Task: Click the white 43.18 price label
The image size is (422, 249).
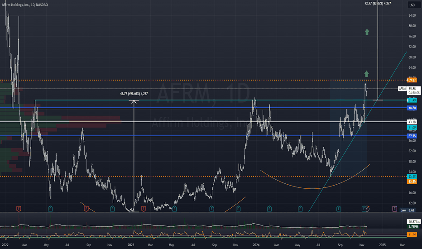Action: 412,122
